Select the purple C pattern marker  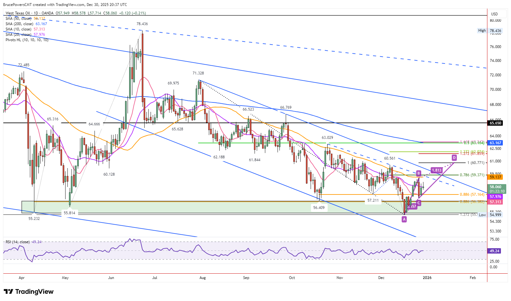(419, 203)
